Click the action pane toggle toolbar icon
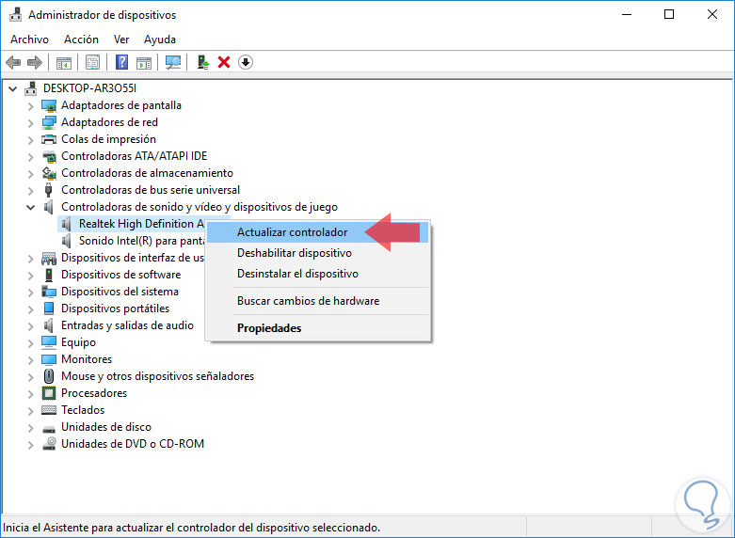The width and height of the screenshot is (735, 538). 144,62
